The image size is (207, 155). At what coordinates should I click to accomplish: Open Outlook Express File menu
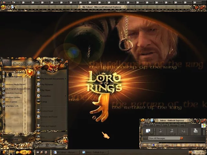point(145,125)
